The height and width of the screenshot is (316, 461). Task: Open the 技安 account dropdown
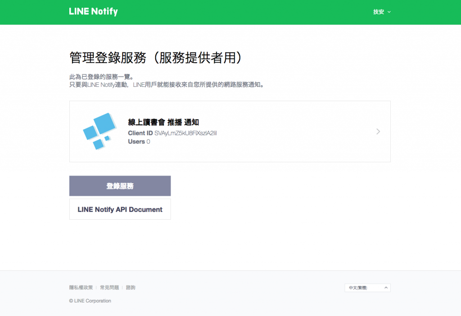pyautogui.click(x=382, y=12)
